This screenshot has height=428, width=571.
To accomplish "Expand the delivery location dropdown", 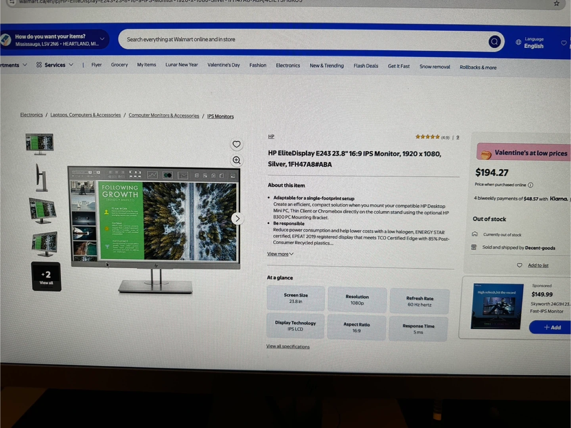I will coord(102,39).
